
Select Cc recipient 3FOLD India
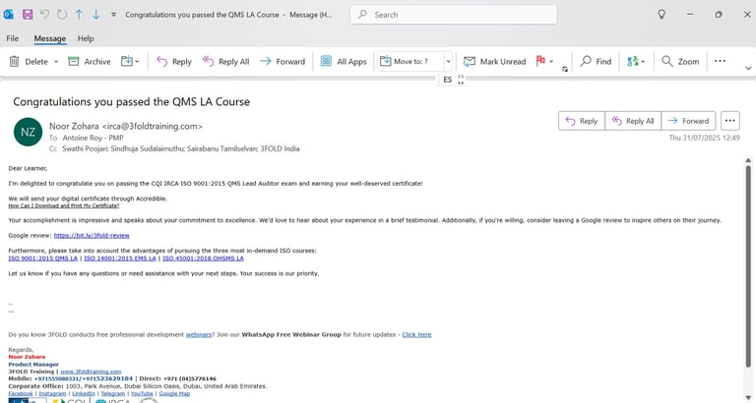281,148
